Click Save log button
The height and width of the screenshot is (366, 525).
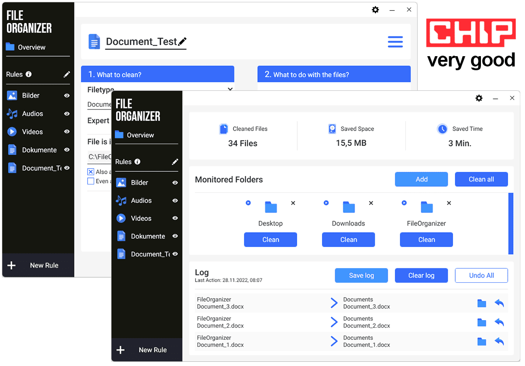tap(361, 275)
